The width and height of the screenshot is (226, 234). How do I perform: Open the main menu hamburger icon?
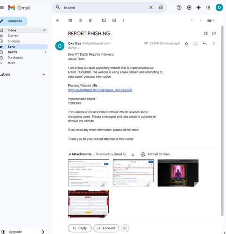pos(1,7)
